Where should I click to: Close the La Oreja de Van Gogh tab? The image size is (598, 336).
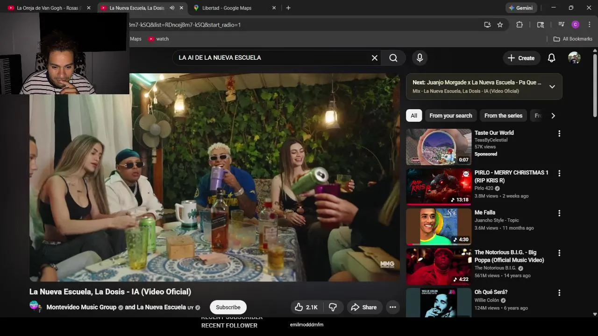[89, 8]
